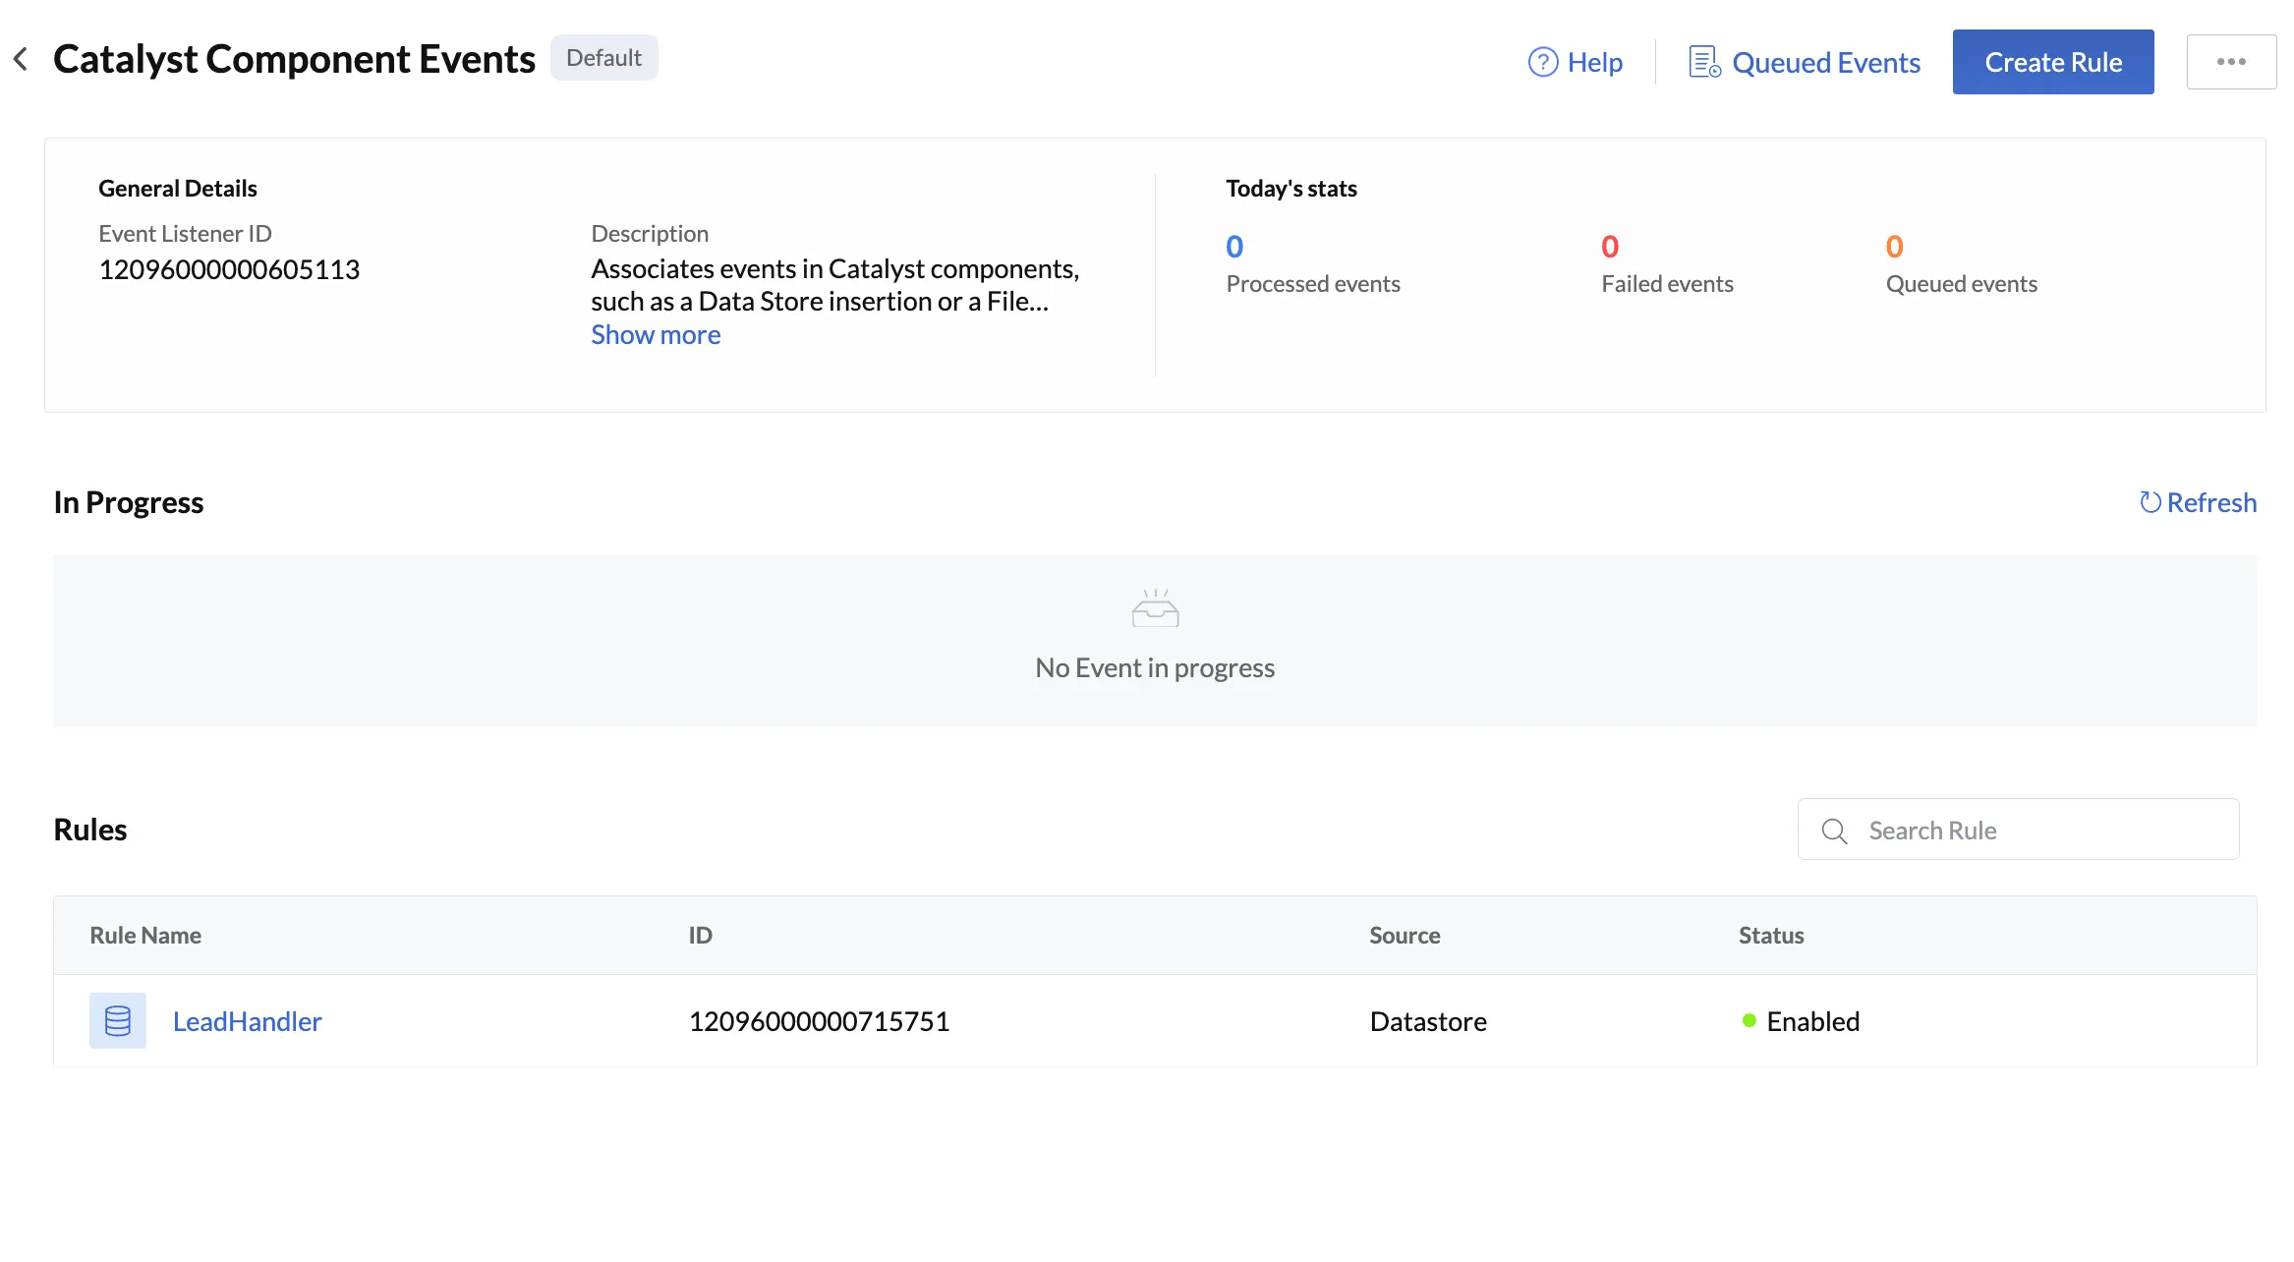Viewport: 2294px width, 1262px height.
Task: Click the Description label
Action: 650,234
